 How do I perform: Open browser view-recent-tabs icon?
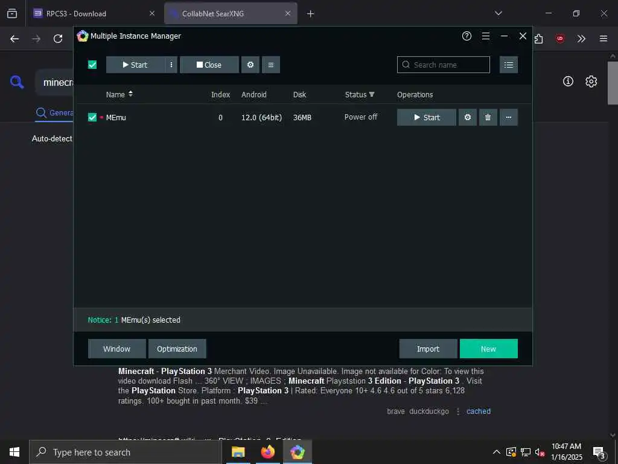[x=12, y=13]
